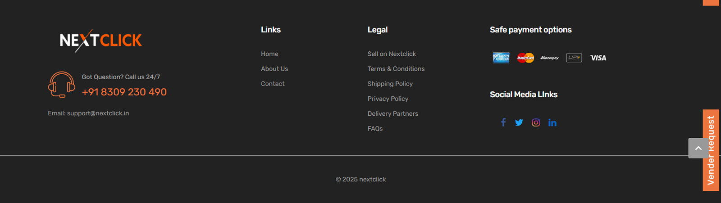Click the American Express payment icon
721x203 pixels.
coord(501,58)
